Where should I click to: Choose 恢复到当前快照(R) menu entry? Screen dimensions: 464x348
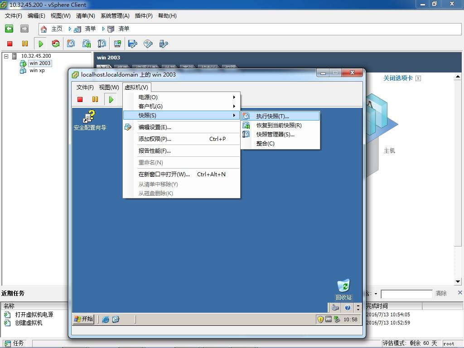click(x=280, y=125)
